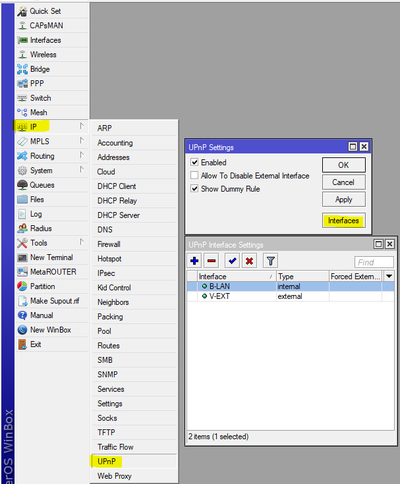The image size is (400, 484).
Task: Select DHCP Server in the IP submenu
Action: pyautogui.click(x=134, y=215)
